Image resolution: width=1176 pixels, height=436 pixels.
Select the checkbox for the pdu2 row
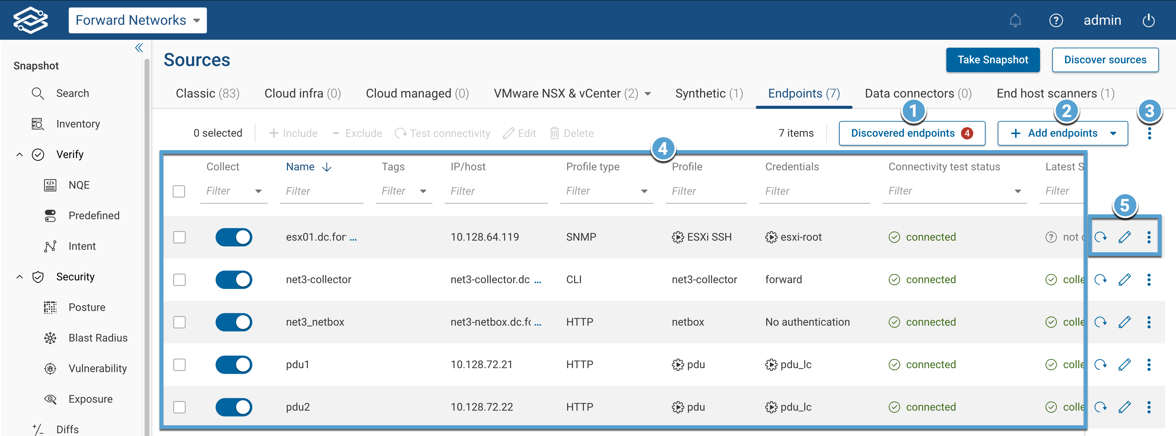point(179,407)
